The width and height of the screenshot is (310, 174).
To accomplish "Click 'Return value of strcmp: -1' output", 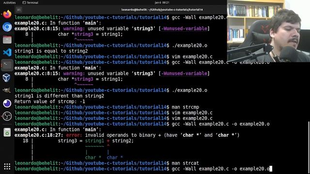I will tap(49, 101).
